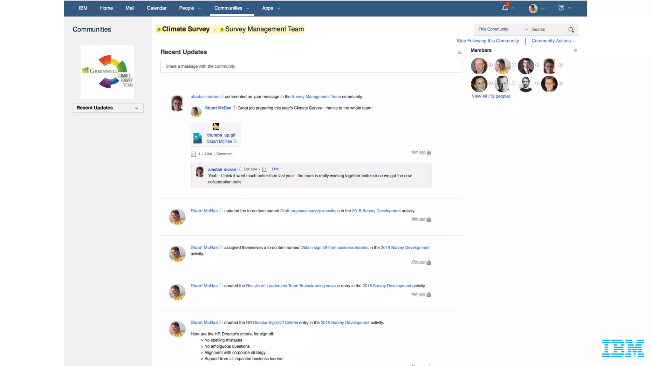Click the Share a message input field

tap(311, 66)
